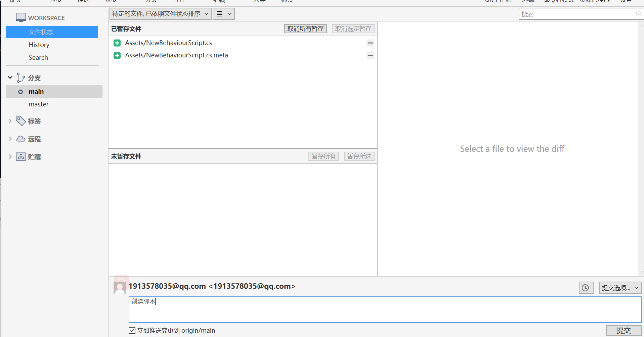Click the 搜索 search input field
This screenshot has height=337, width=644.
(576, 14)
